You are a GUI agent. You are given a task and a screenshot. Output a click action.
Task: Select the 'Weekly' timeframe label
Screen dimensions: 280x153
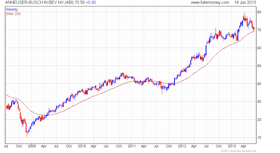click(12, 9)
